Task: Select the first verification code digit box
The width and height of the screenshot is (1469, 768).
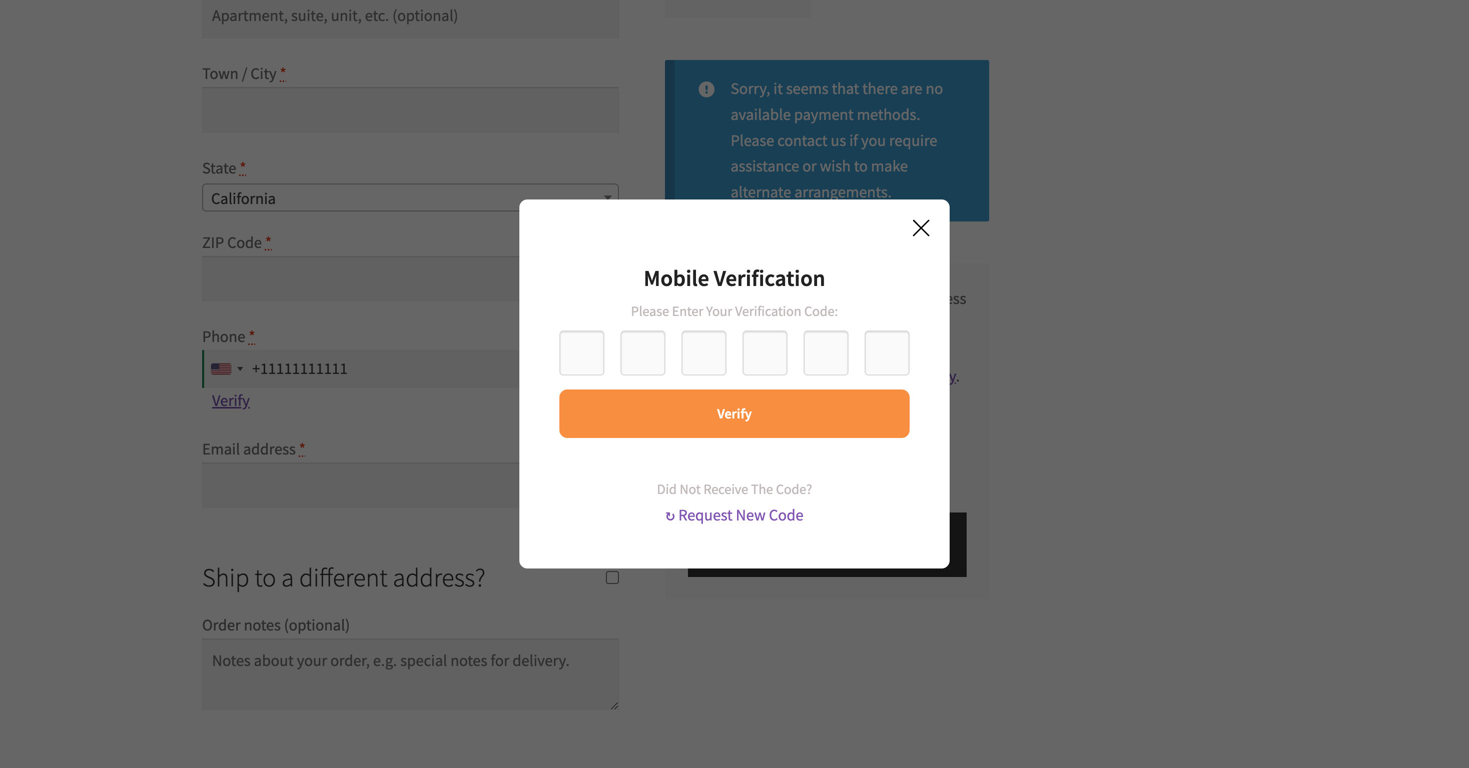Action: [x=582, y=353]
